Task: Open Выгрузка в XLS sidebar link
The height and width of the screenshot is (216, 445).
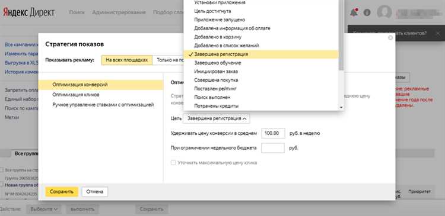Action: 21,63
